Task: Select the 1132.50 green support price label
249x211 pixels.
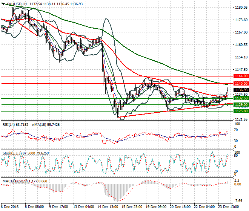Action: point(241,98)
